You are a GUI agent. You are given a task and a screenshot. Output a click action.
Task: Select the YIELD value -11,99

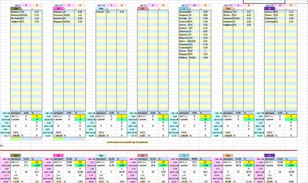coord(16,182)
